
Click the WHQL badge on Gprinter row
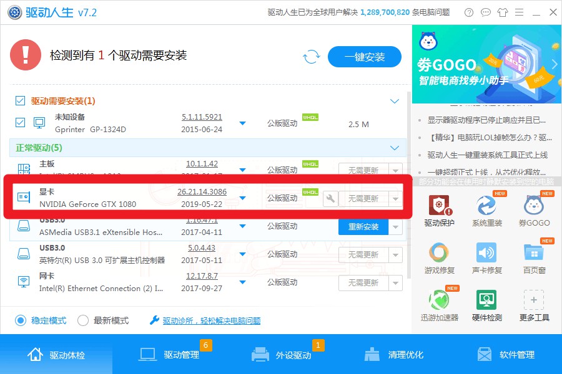pyautogui.click(x=310, y=117)
